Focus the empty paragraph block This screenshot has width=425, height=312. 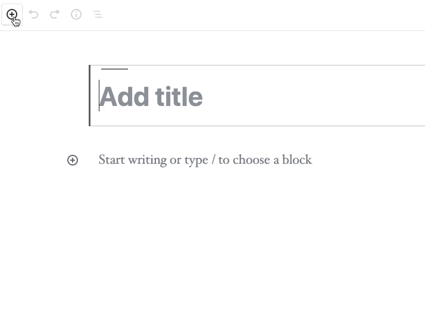pyautogui.click(x=205, y=160)
